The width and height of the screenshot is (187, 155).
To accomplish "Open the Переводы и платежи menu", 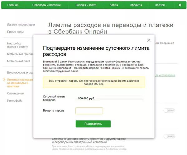I will coord(46,5).
